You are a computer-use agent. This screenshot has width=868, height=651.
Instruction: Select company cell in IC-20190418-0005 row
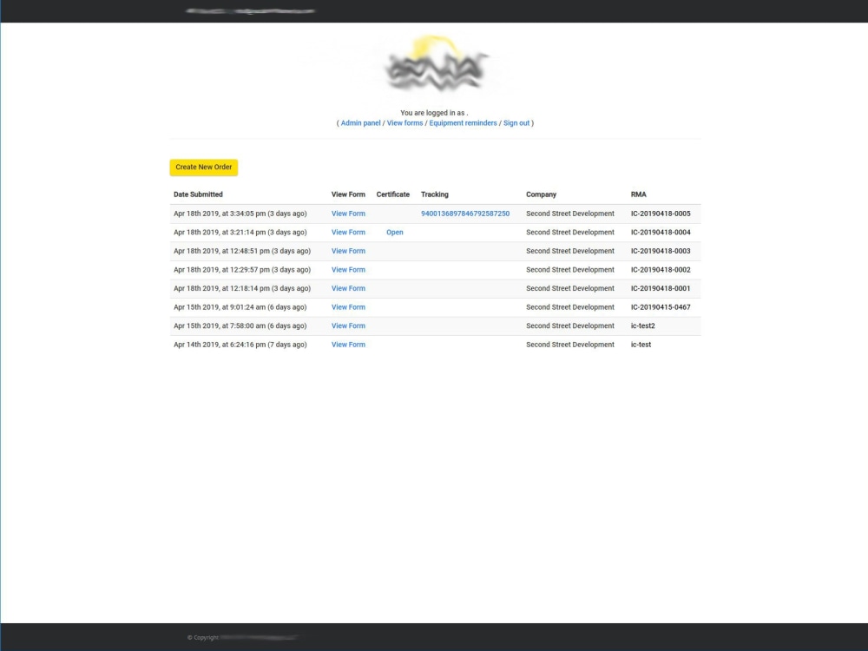(x=570, y=214)
